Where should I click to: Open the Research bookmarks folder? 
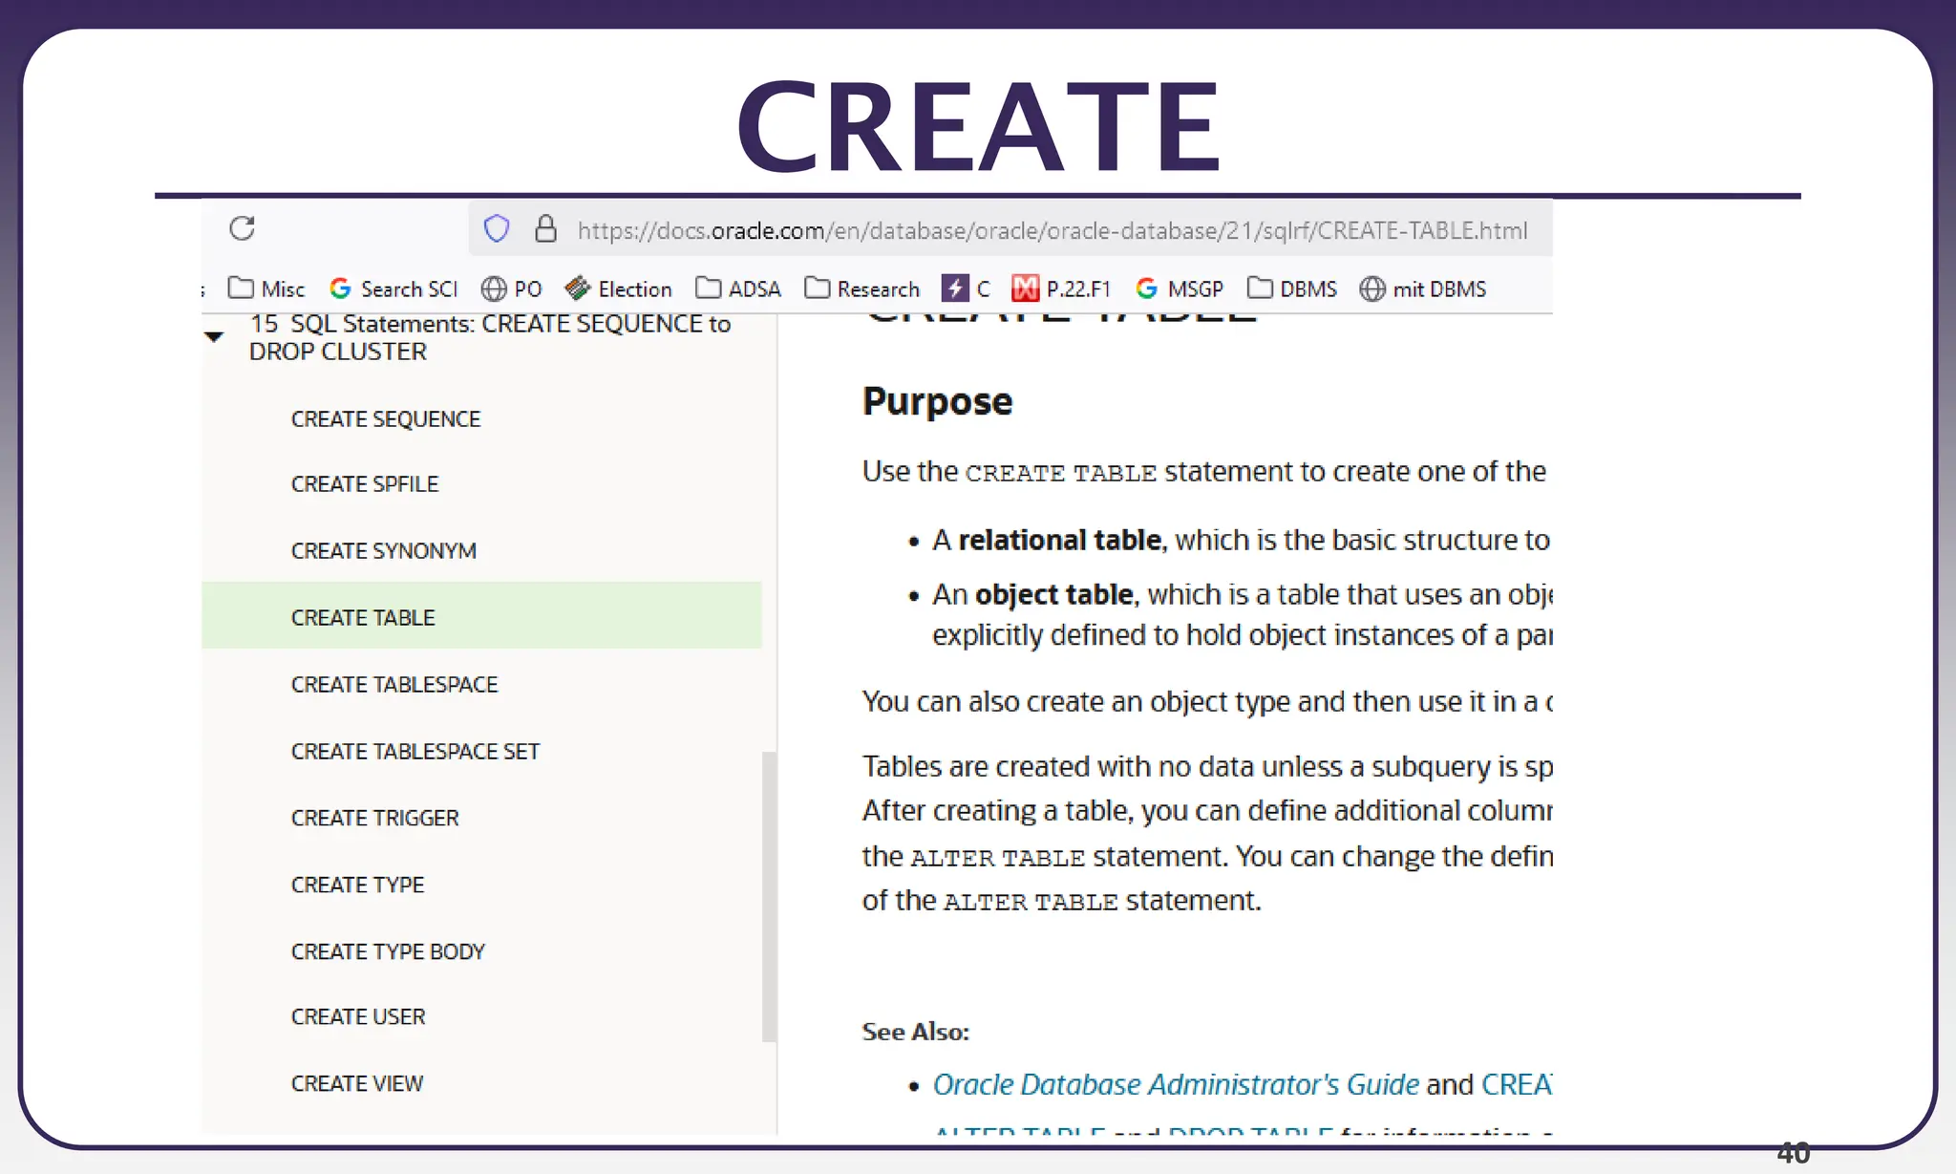coord(862,288)
